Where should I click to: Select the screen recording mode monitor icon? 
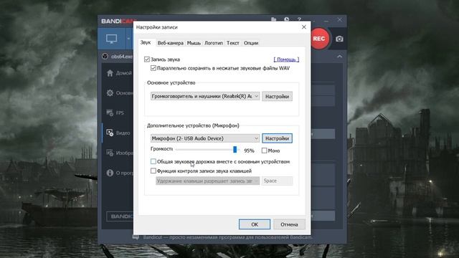point(112,39)
